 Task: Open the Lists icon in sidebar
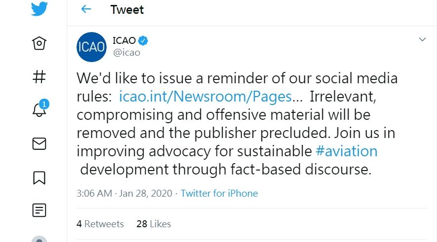tap(39, 210)
